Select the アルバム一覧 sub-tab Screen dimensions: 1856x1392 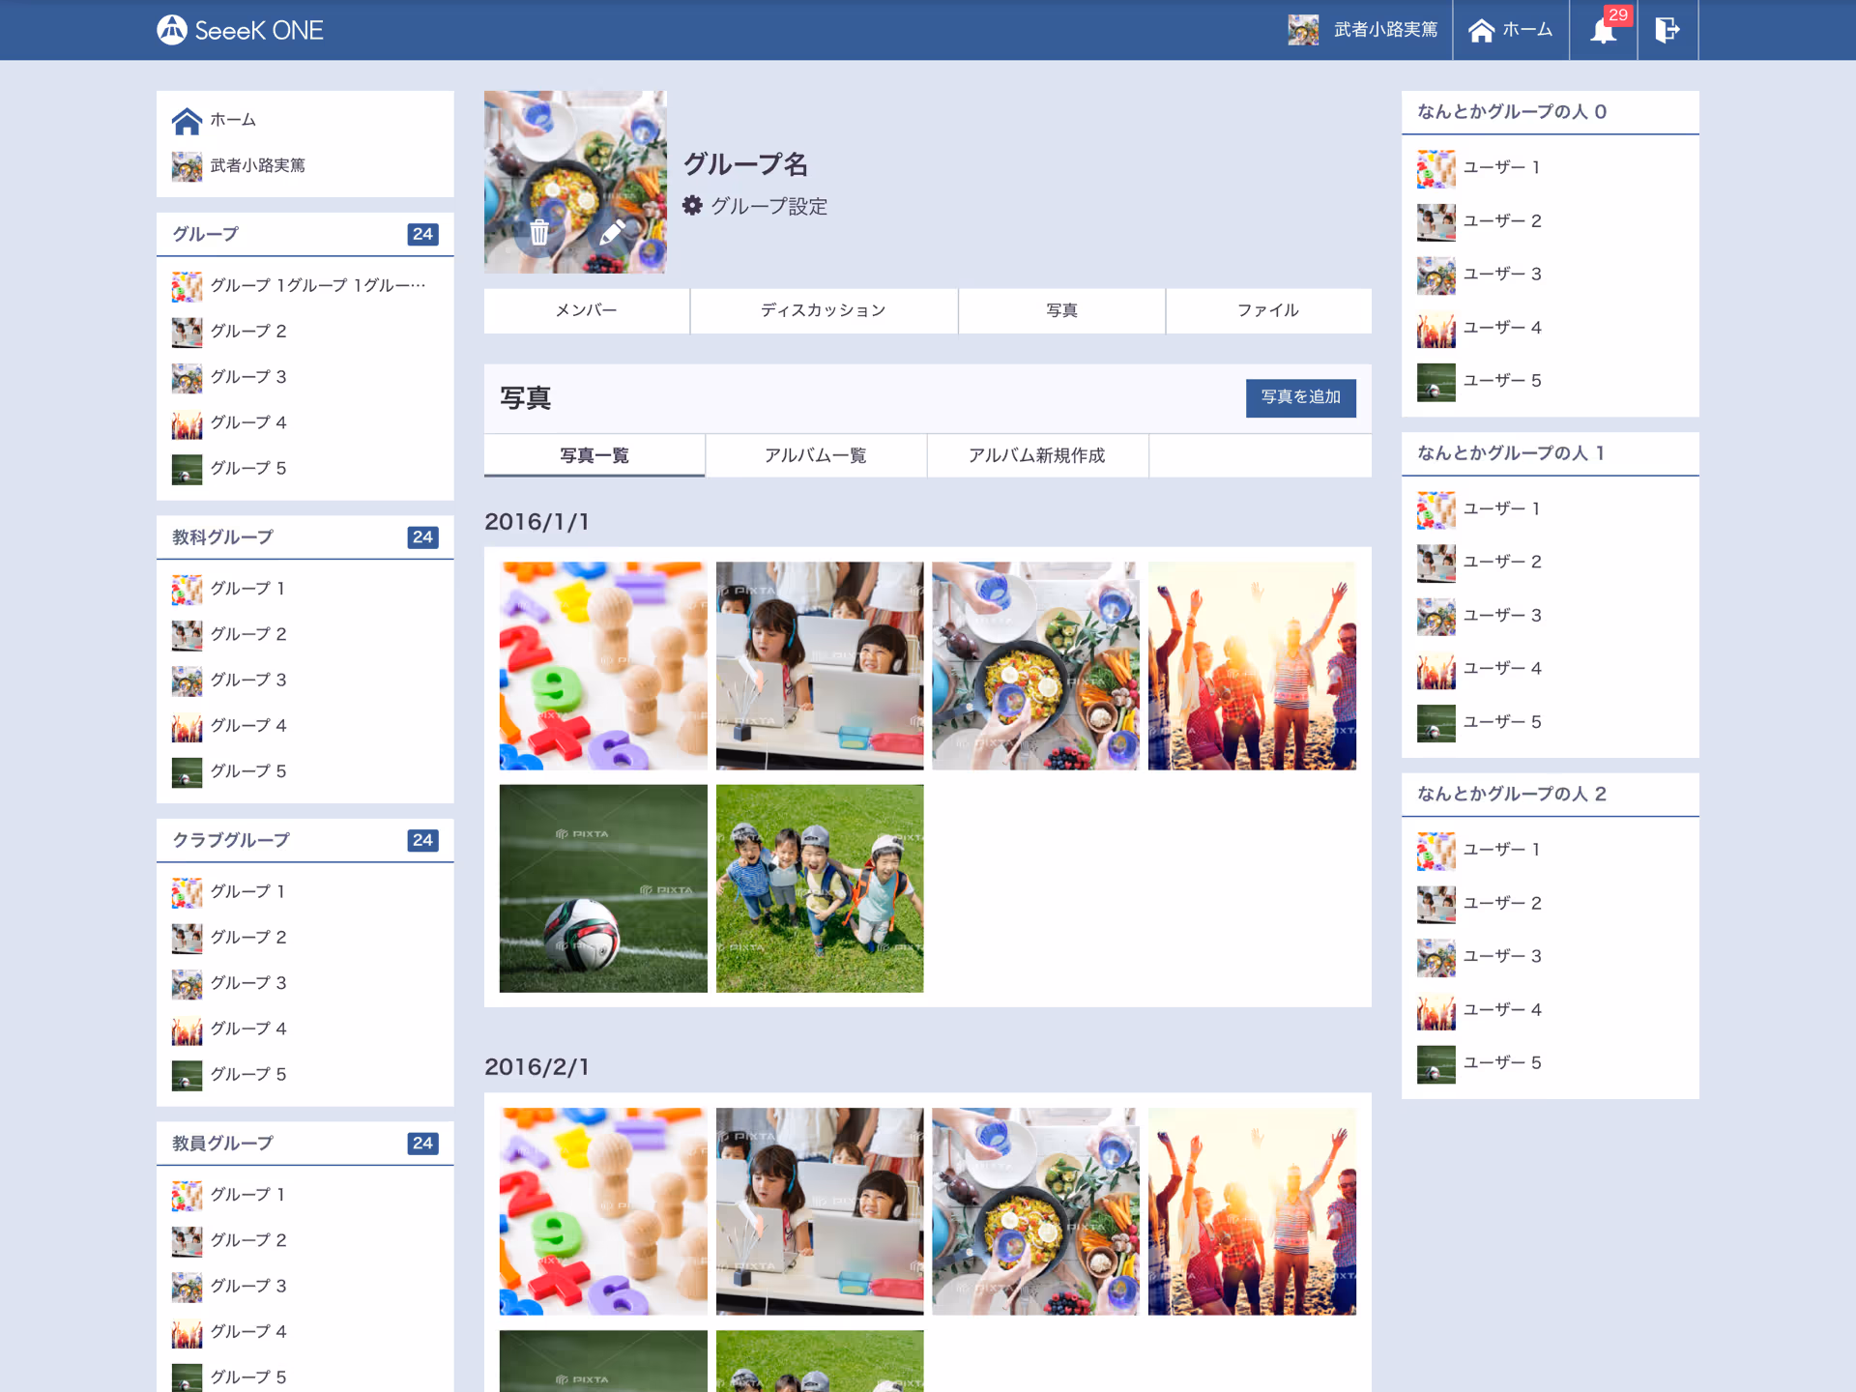pyautogui.click(x=816, y=455)
